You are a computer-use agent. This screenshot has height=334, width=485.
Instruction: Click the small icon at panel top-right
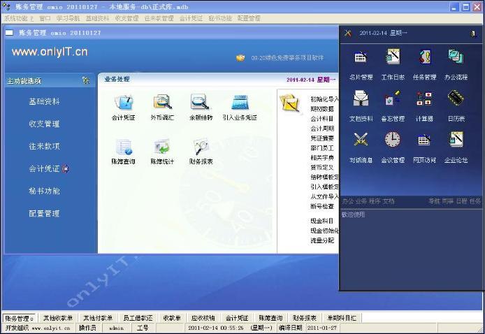(473, 34)
